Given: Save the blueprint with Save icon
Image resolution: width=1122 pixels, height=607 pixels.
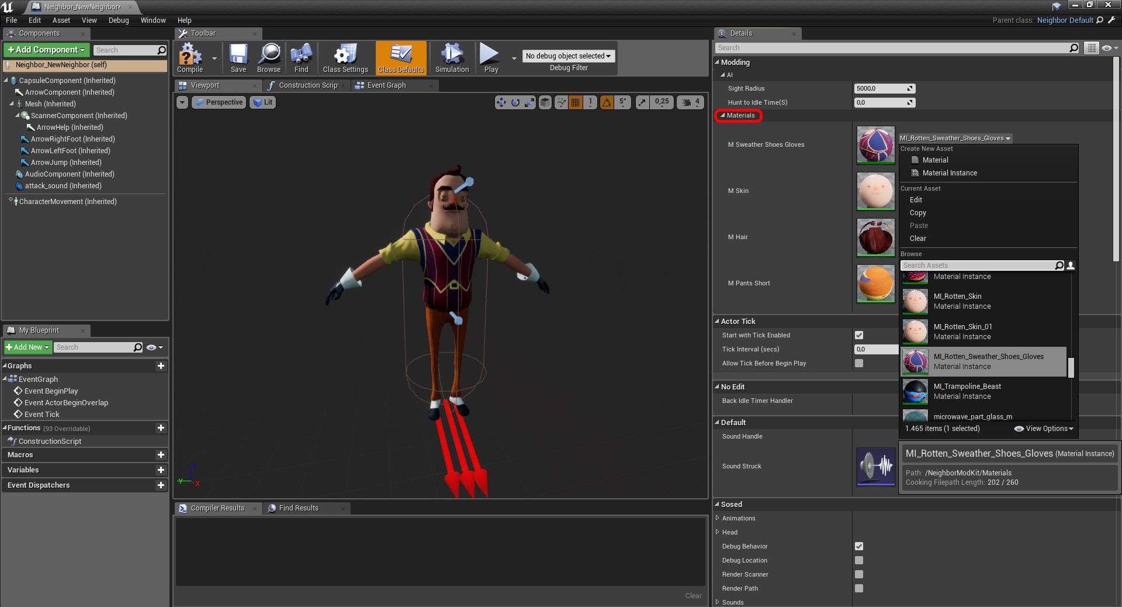Looking at the screenshot, I should tap(238, 58).
